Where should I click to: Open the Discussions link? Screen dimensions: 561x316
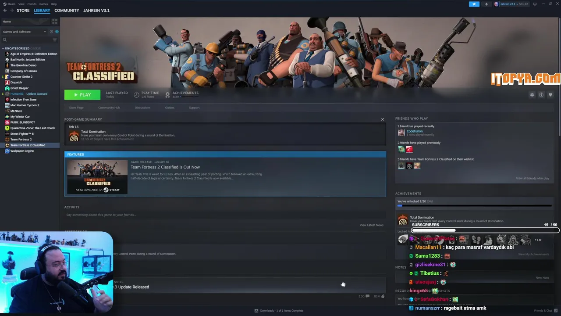[142, 108]
